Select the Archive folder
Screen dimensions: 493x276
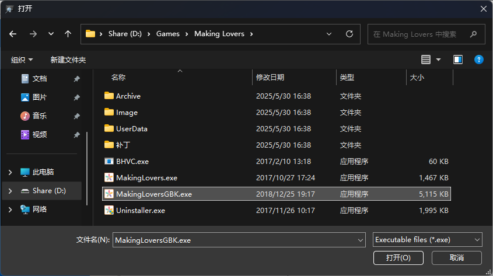(x=128, y=96)
